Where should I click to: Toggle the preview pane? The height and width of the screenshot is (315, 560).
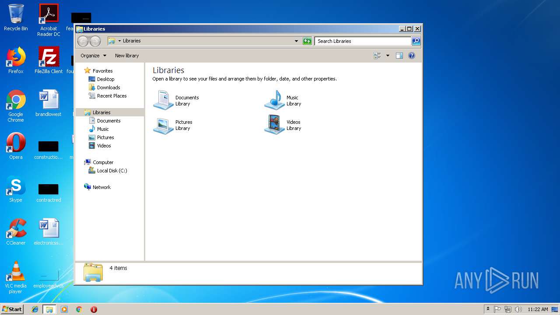[399, 56]
